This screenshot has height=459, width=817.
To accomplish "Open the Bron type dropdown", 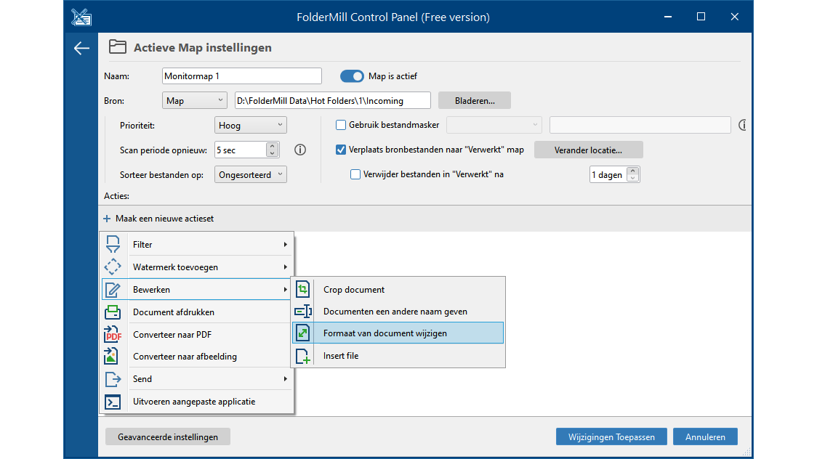I will tap(195, 101).
